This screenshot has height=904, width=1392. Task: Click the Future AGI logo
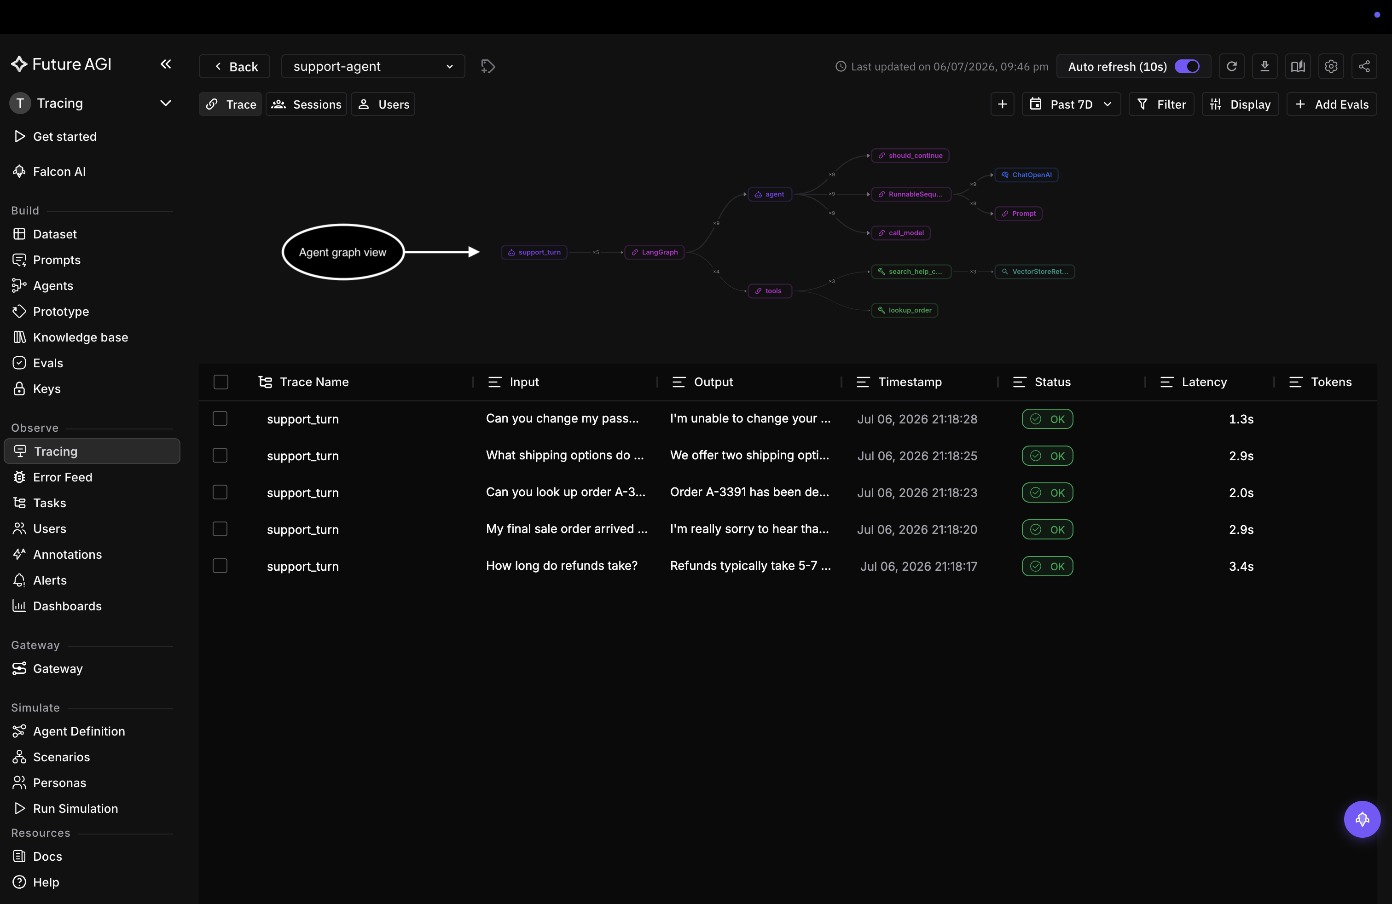(x=61, y=64)
